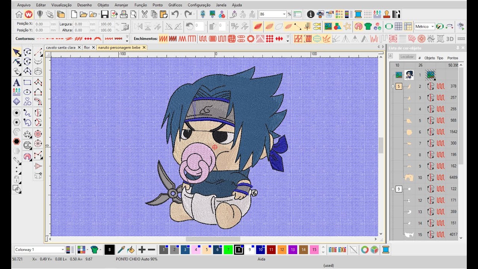478x269 pixels.
Task: Collapse color group 5 in object list
Action: point(393,86)
